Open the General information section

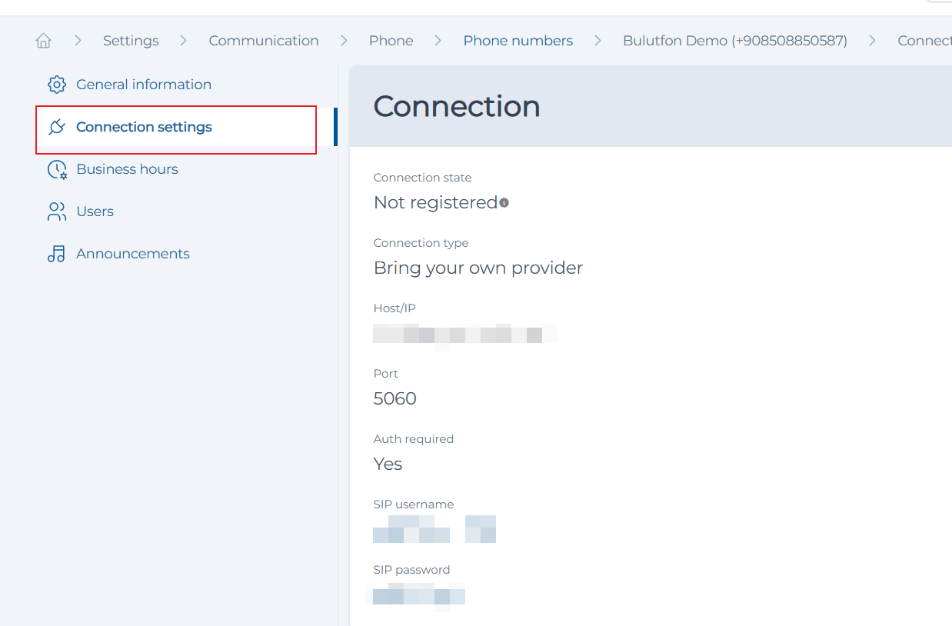[x=144, y=85]
